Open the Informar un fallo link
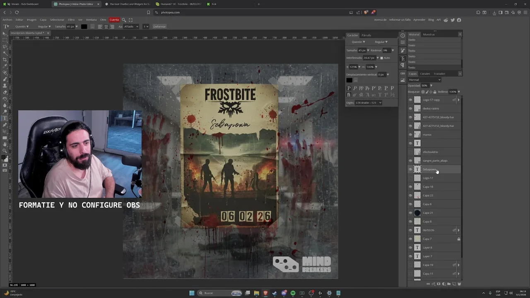The image size is (530, 298). click(400, 19)
